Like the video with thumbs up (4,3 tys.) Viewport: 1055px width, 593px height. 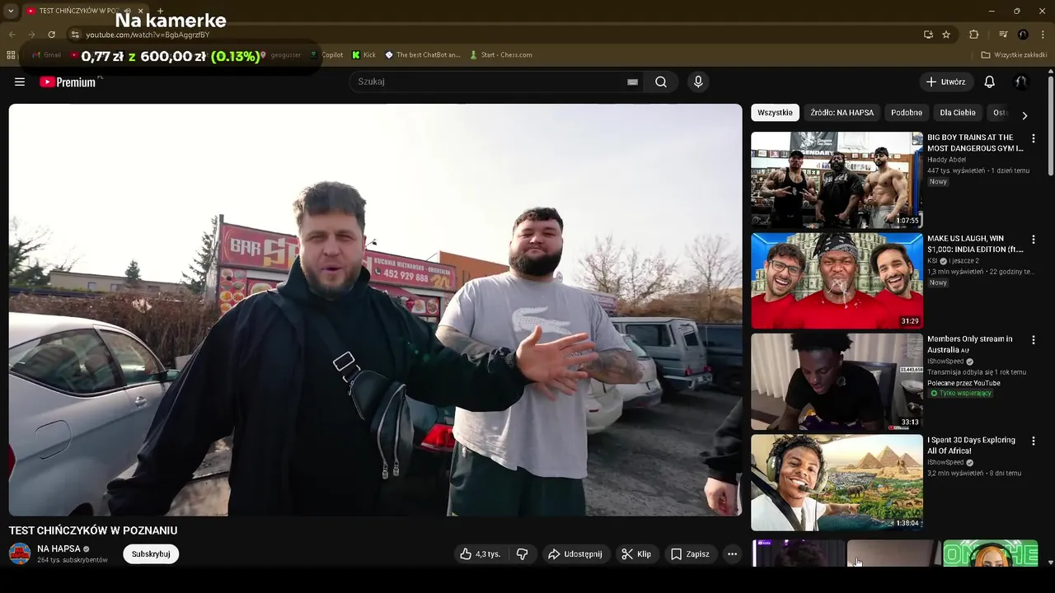[x=481, y=554]
